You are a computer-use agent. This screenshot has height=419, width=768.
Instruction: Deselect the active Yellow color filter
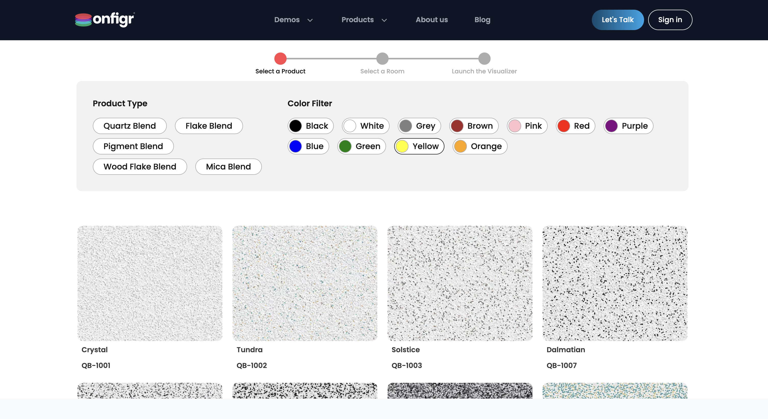point(419,146)
